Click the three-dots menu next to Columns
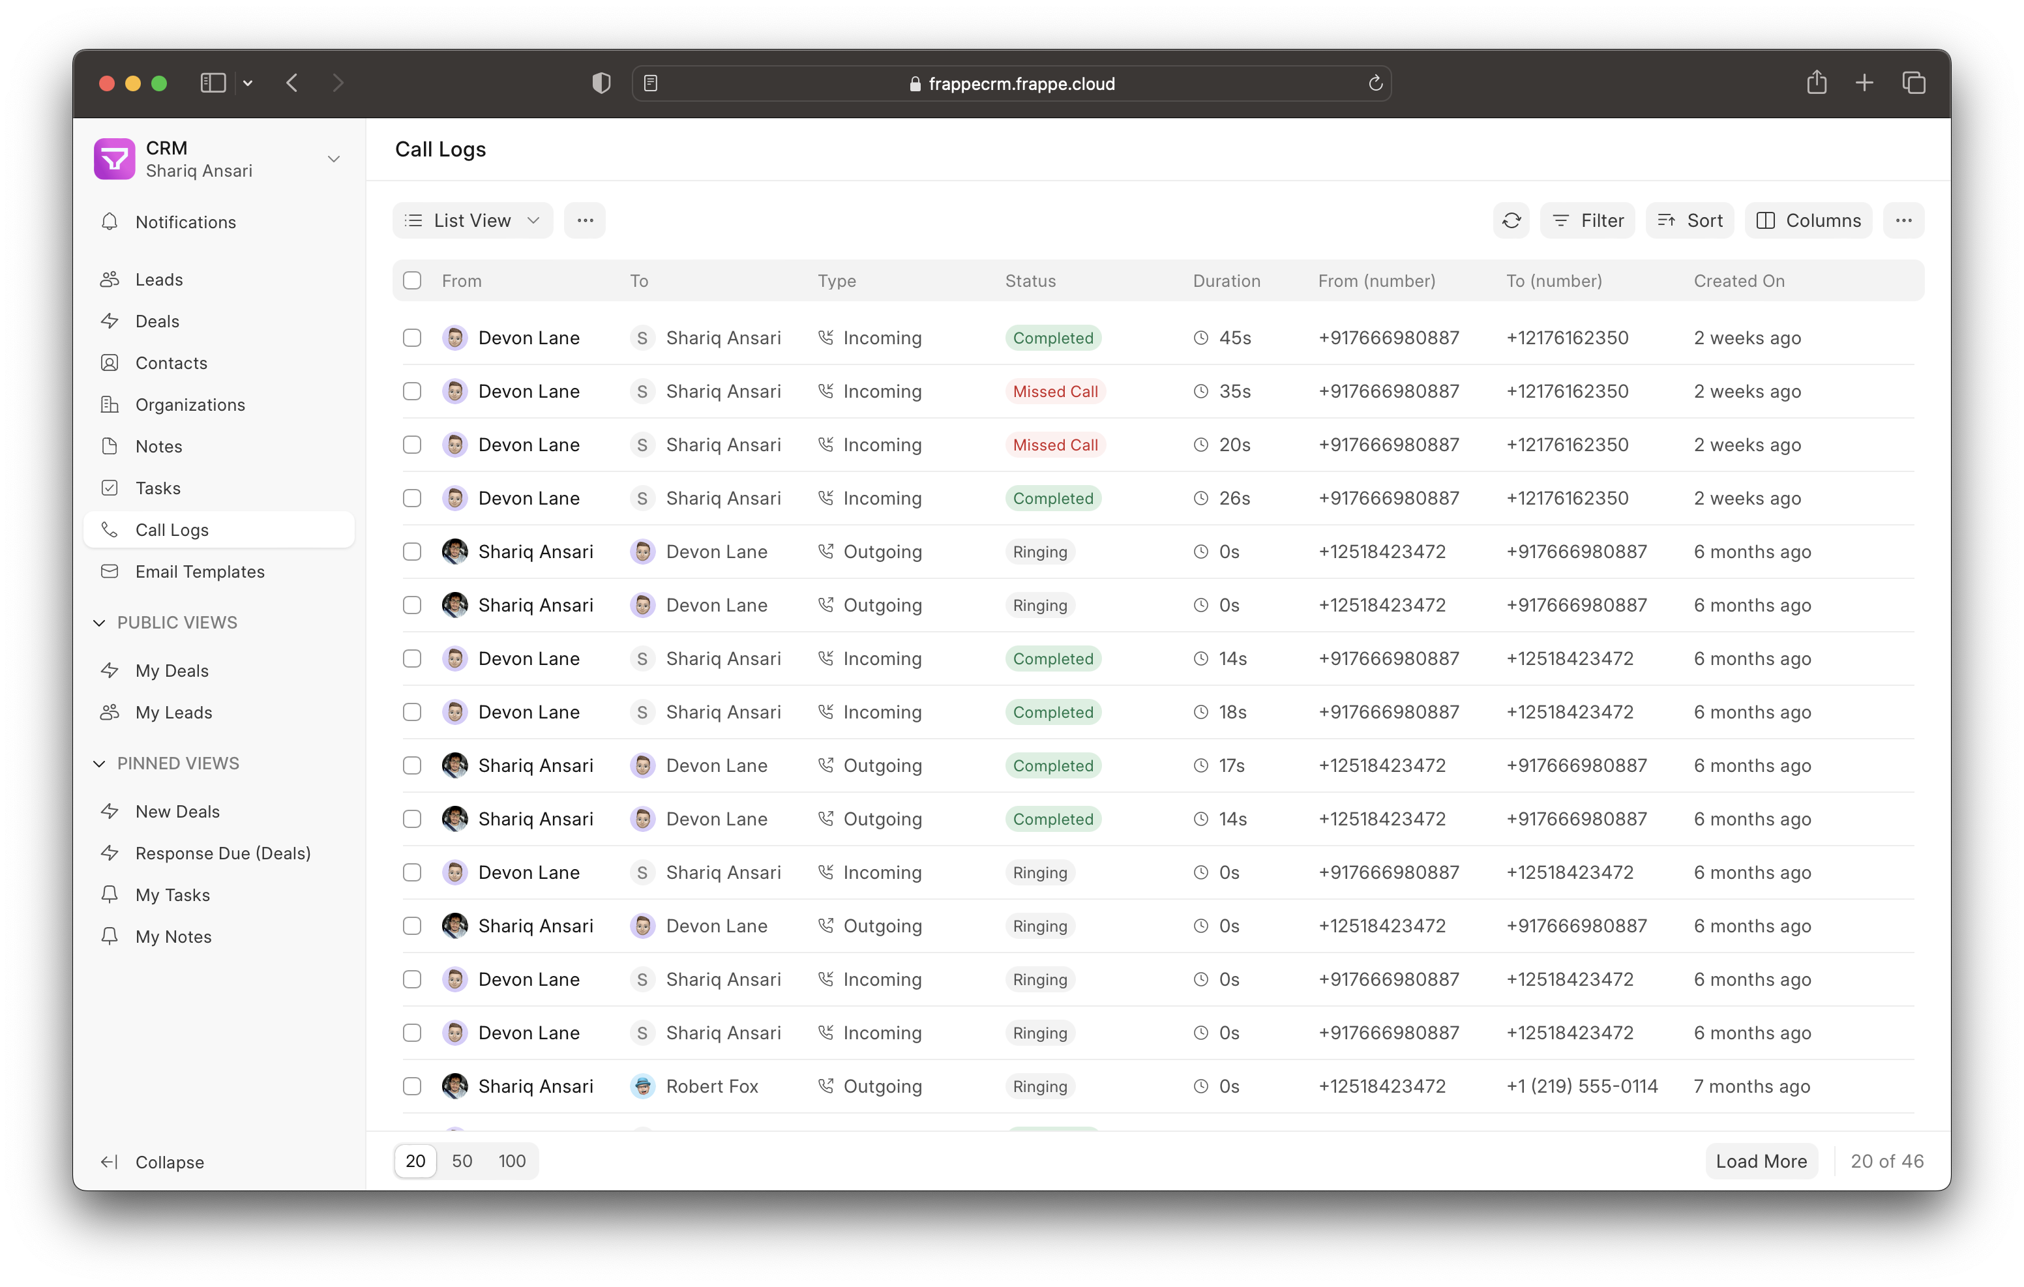 tap(1903, 220)
